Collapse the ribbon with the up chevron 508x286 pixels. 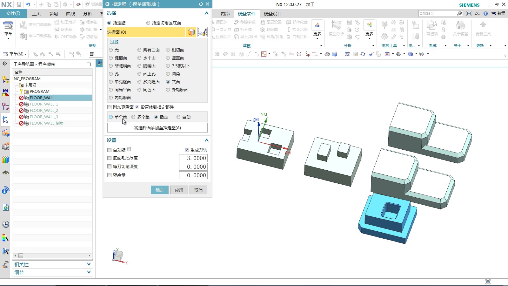[x=477, y=13]
